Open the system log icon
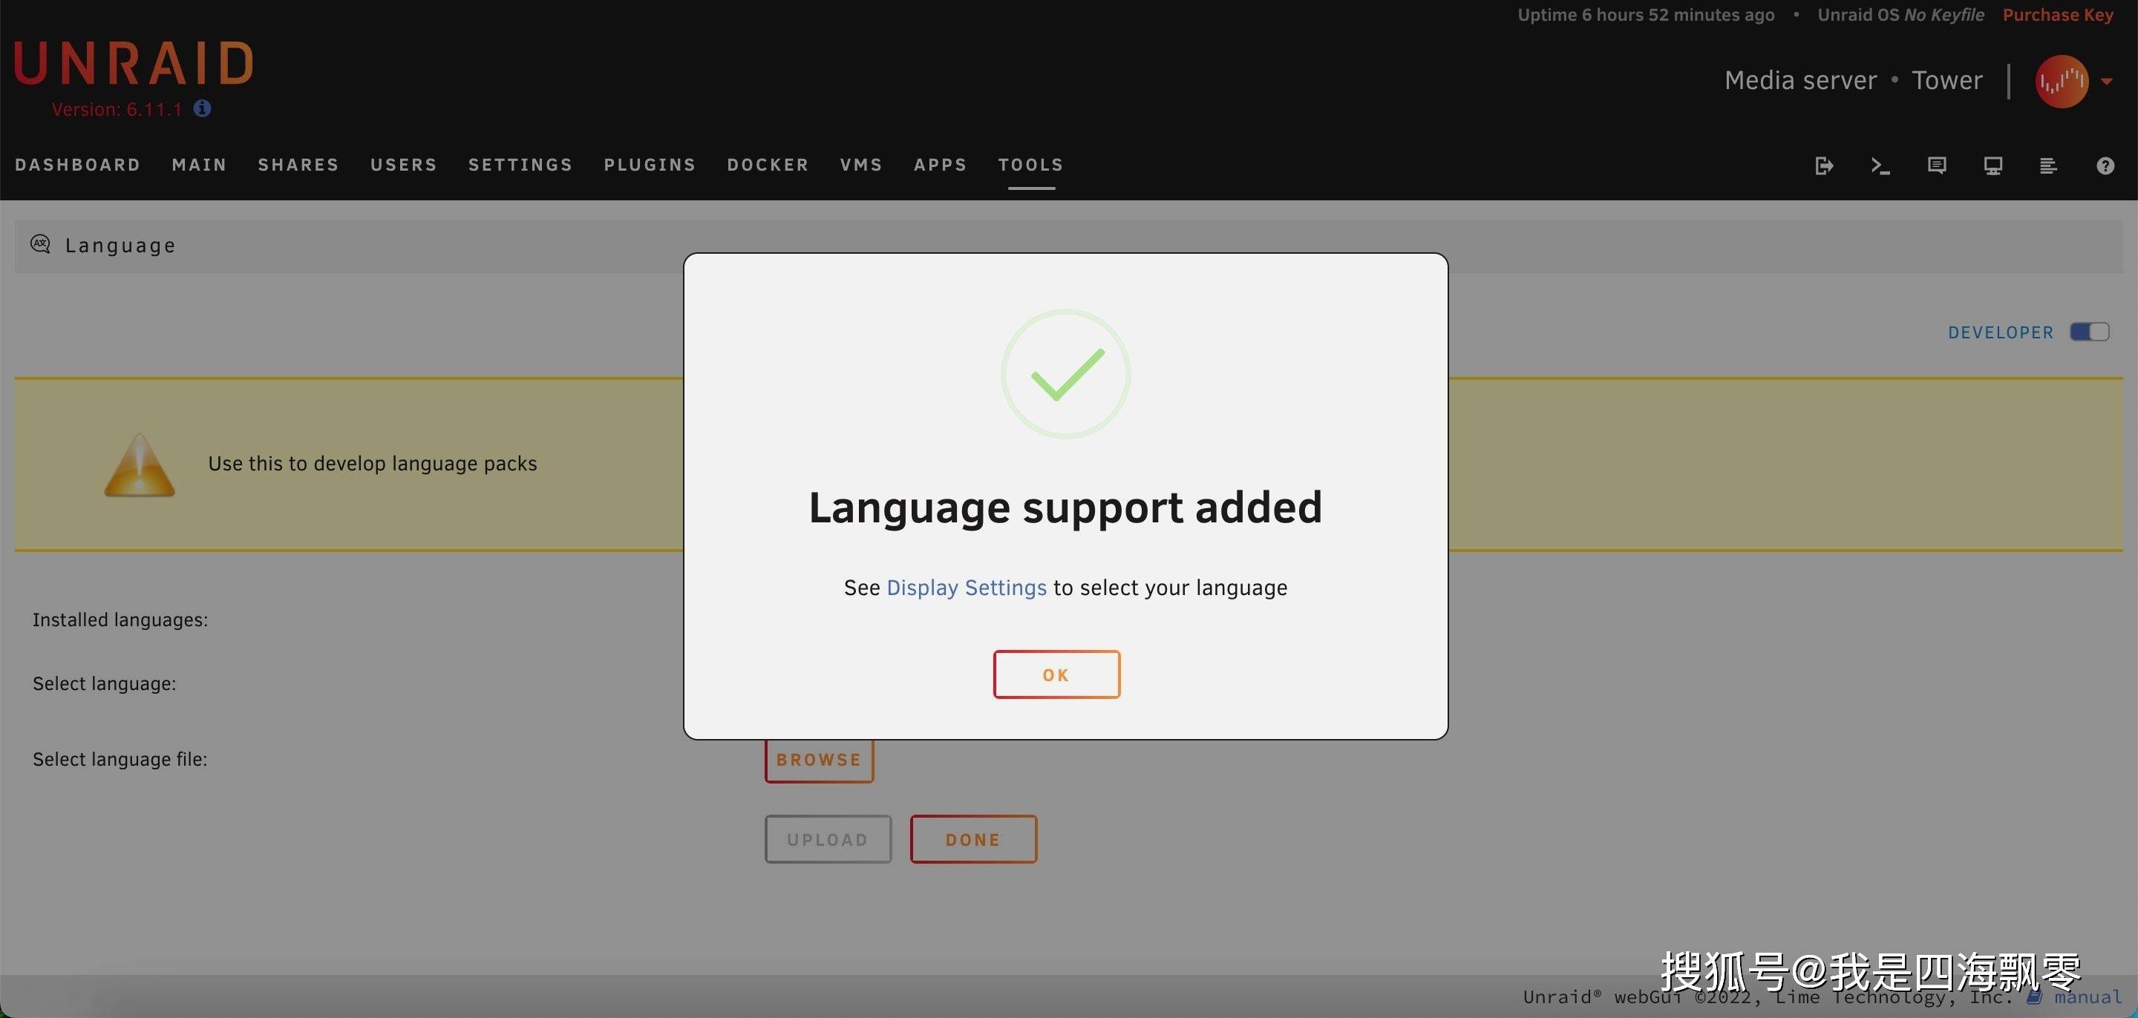Screen dimensions: 2138x1018 (x=2048, y=166)
